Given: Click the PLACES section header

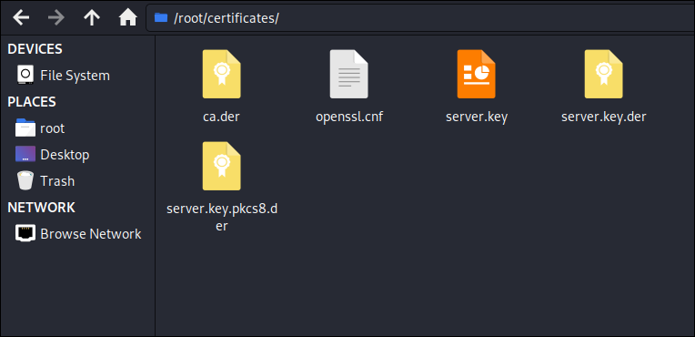Looking at the screenshot, I should click(x=32, y=102).
